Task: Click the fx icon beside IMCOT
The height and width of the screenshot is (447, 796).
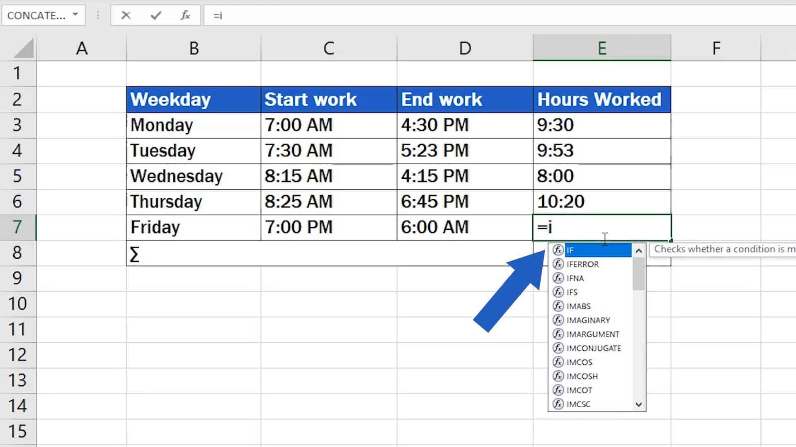Action: (x=558, y=390)
